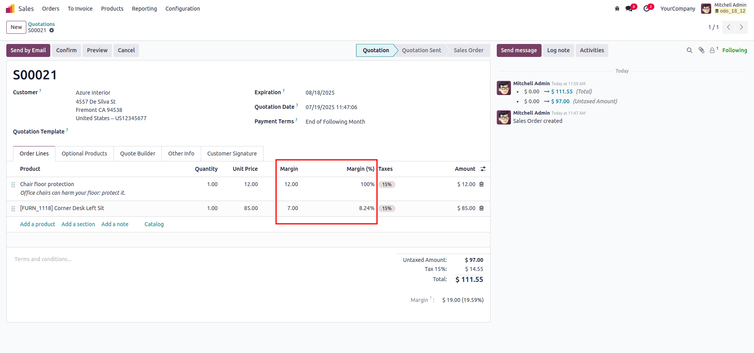Image resolution: width=754 pixels, height=353 pixels.
Task: Show the followers list icon
Action: (x=712, y=50)
